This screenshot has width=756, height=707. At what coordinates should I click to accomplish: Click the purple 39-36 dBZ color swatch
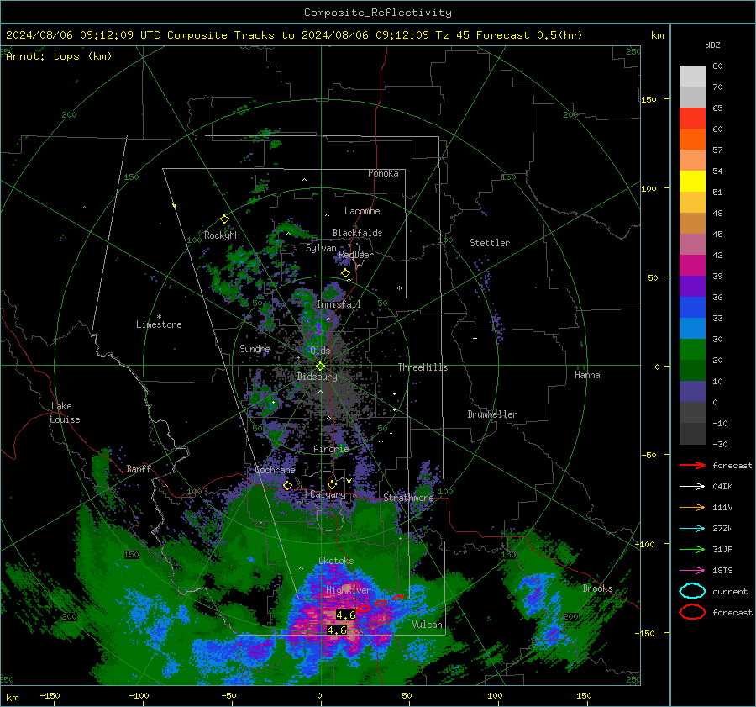pyautogui.click(x=692, y=287)
